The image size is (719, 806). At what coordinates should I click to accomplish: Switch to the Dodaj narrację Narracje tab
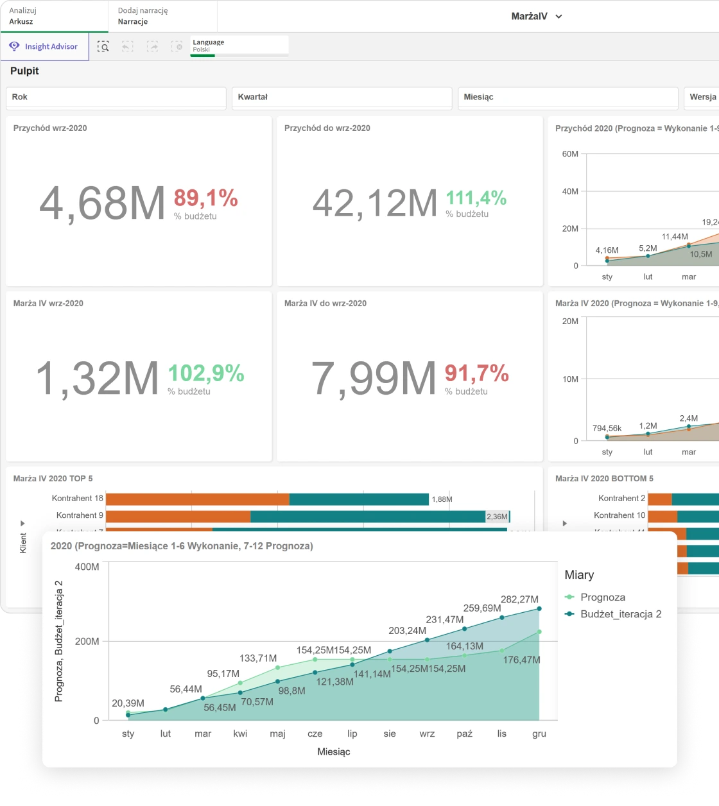(162, 16)
